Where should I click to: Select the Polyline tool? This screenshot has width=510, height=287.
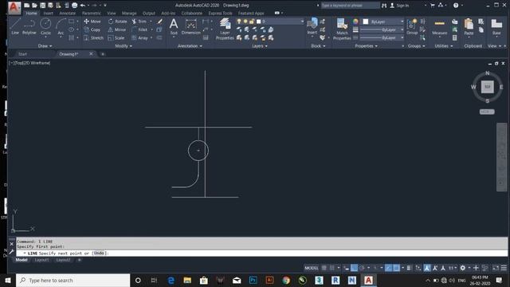pyautogui.click(x=29, y=26)
